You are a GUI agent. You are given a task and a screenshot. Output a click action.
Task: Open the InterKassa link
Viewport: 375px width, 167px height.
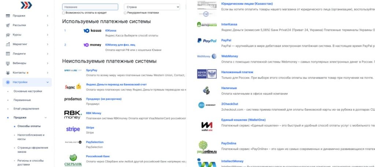tap(229, 24)
